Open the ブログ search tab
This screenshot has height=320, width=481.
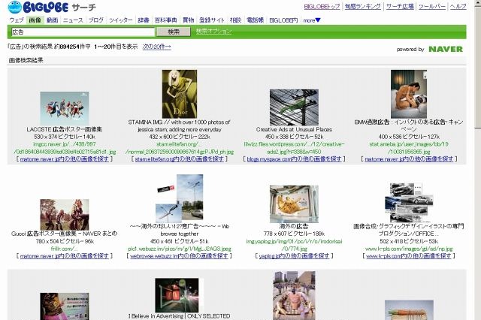pos(96,20)
